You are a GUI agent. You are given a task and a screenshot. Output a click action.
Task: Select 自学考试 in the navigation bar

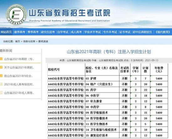click(x=63, y=32)
